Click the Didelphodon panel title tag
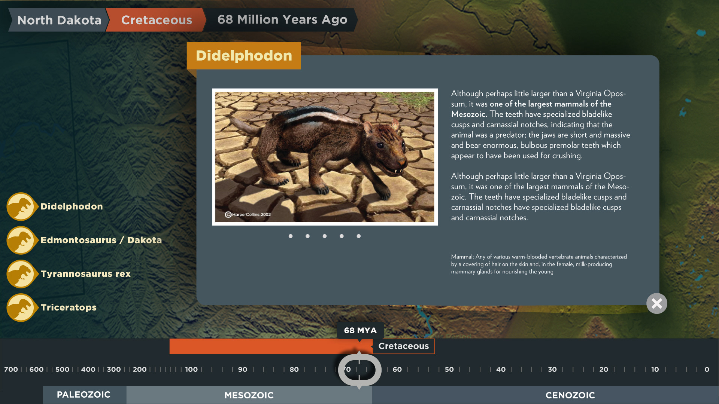The image size is (719, 404). click(244, 56)
